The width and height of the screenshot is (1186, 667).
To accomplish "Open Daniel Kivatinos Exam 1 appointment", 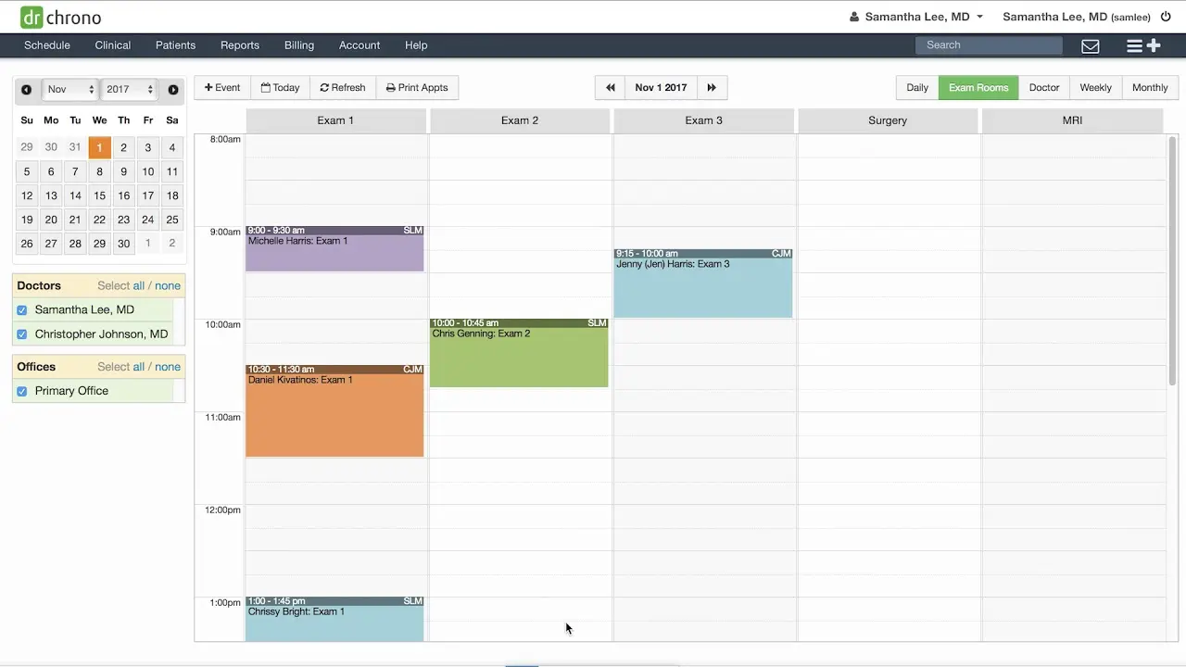I will pos(334,410).
